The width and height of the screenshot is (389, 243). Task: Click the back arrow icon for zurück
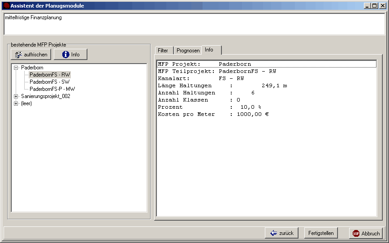point(273,233)
